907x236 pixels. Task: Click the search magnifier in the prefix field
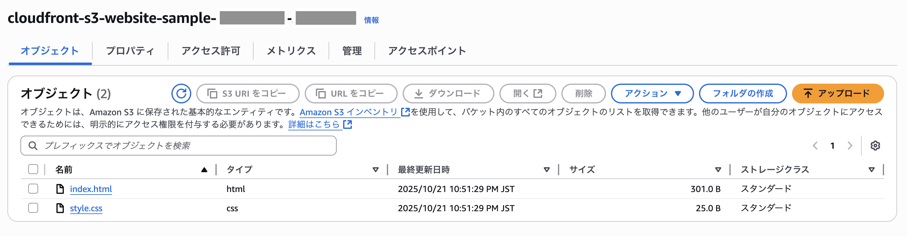pos(33,145)
